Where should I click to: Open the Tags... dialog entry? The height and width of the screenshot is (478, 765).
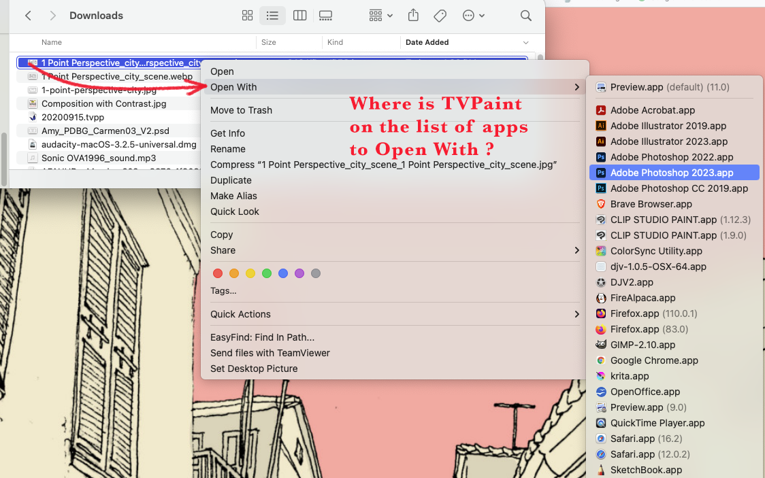click(x=223, y=291)
